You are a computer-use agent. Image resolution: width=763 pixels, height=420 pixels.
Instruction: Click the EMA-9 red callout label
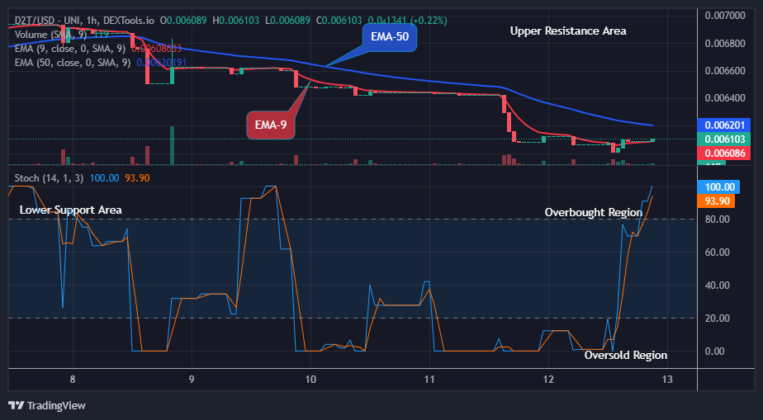click(x=271, y=125)
